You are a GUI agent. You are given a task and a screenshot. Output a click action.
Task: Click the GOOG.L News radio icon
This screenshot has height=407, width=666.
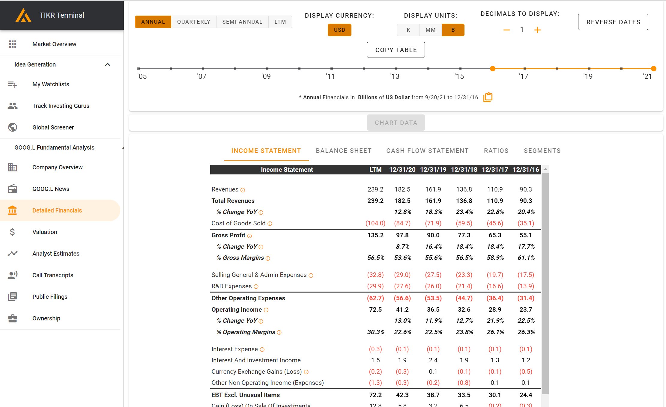13,189
